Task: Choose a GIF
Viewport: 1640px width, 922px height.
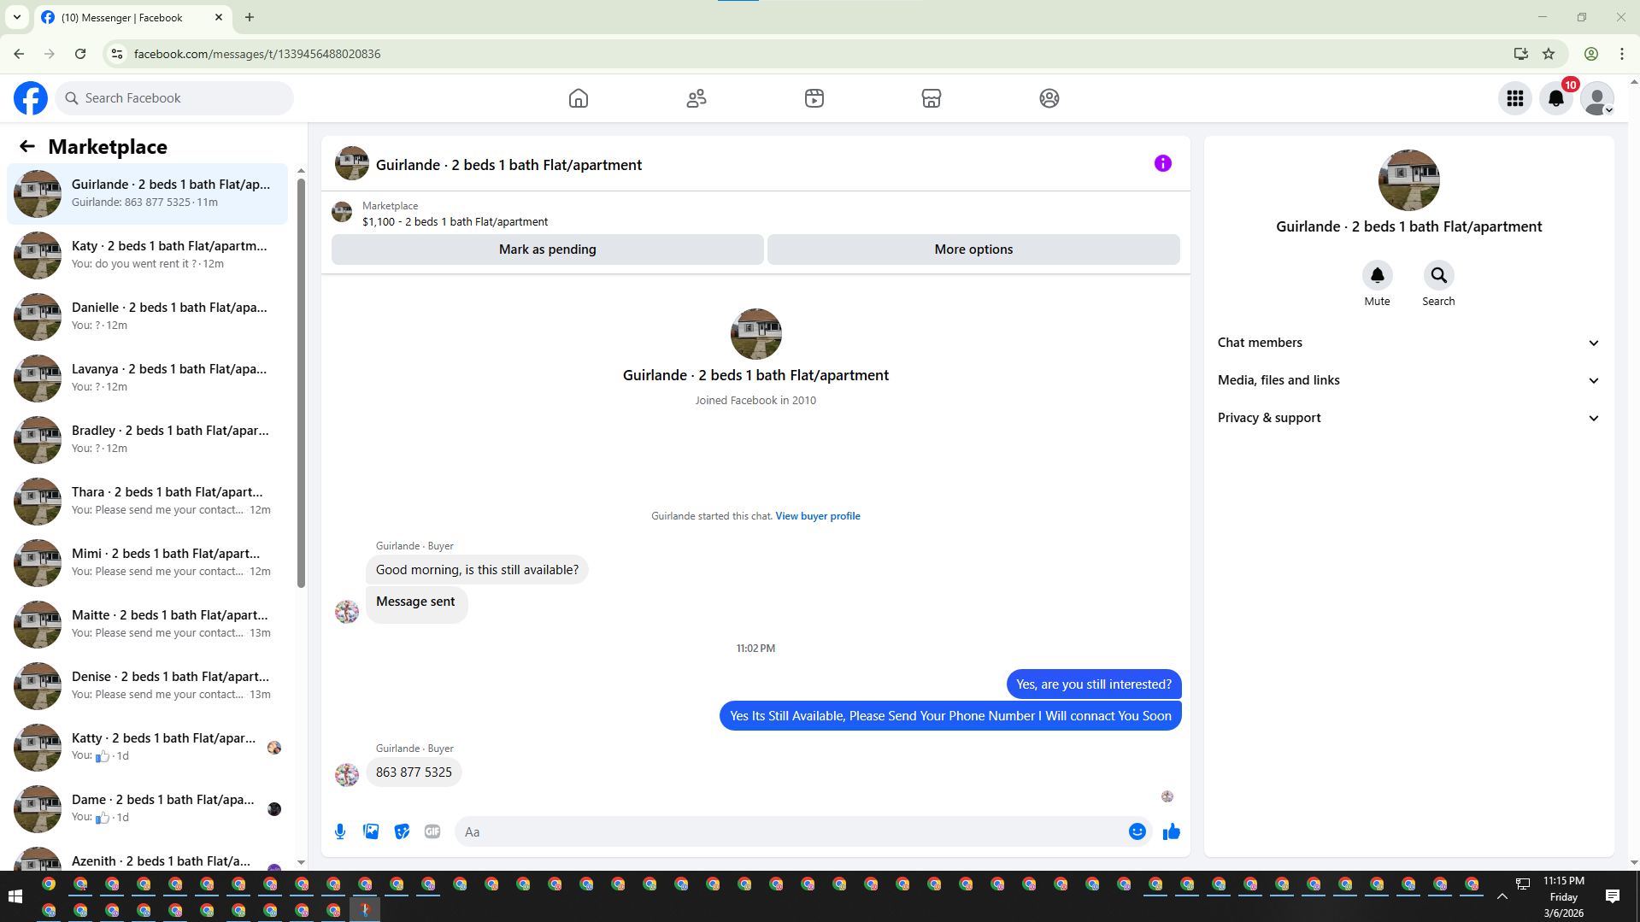Action: (432, 831)
